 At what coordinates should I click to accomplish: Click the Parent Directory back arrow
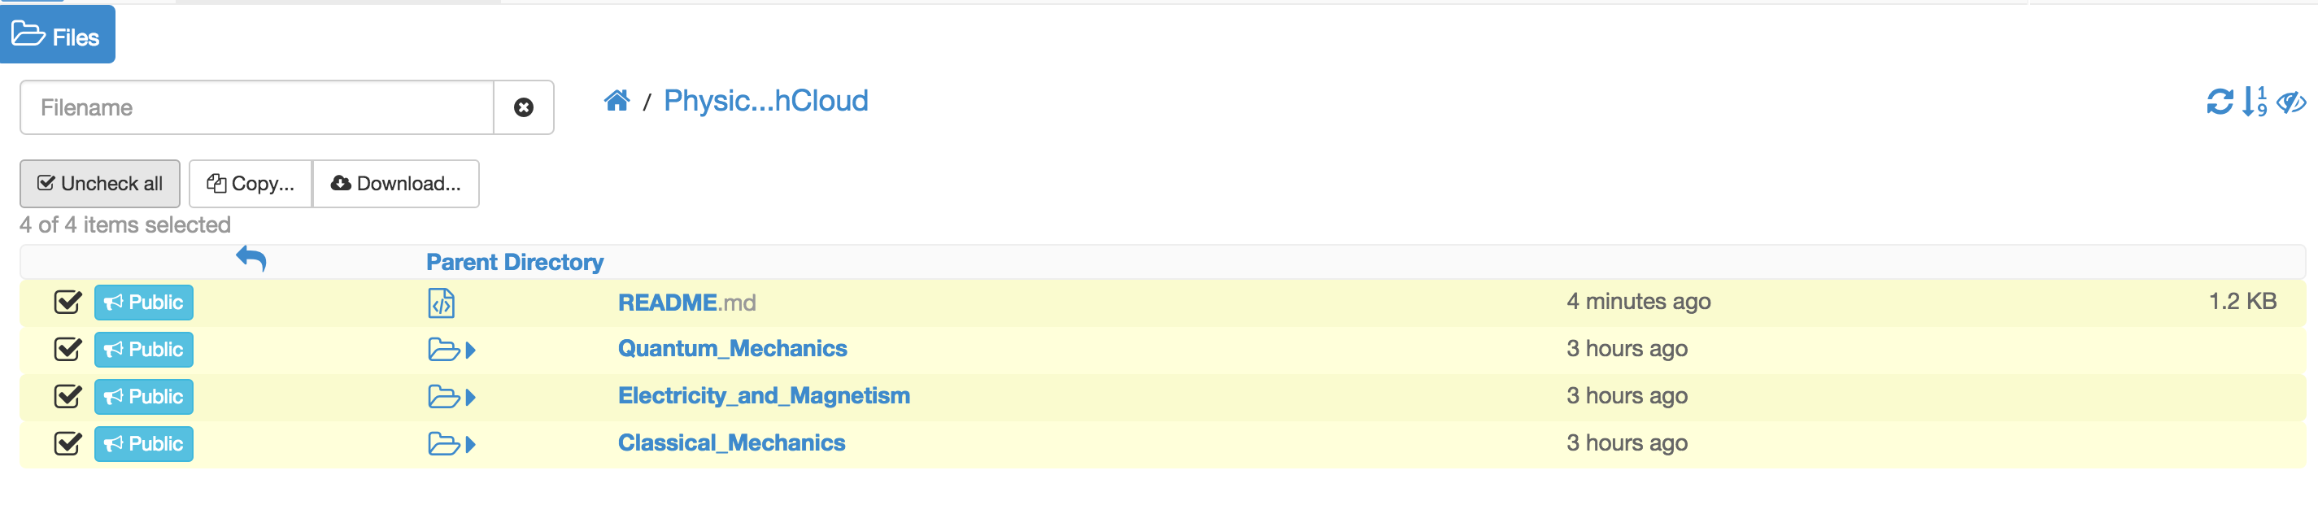point(251,260)
